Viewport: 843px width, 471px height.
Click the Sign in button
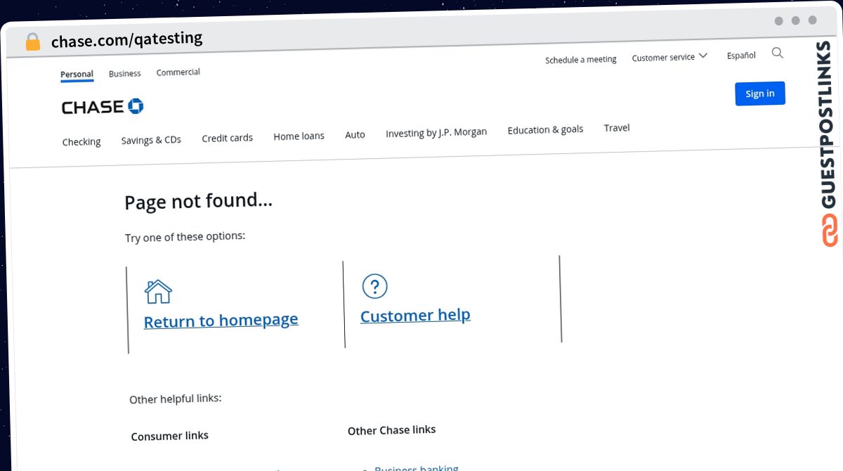tap(760, 93)
